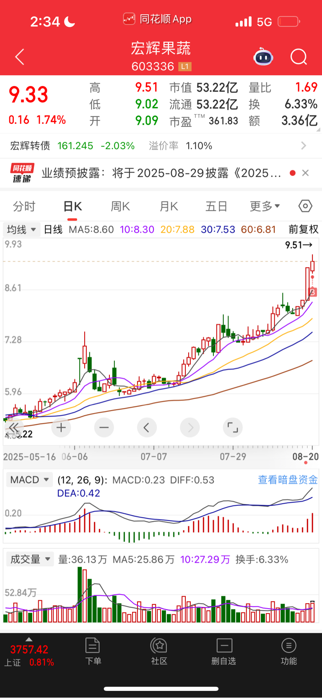Tap the stock title 宏辉果蔬
The width and height of the screenshot is (322, 698).
pos(161,48)
